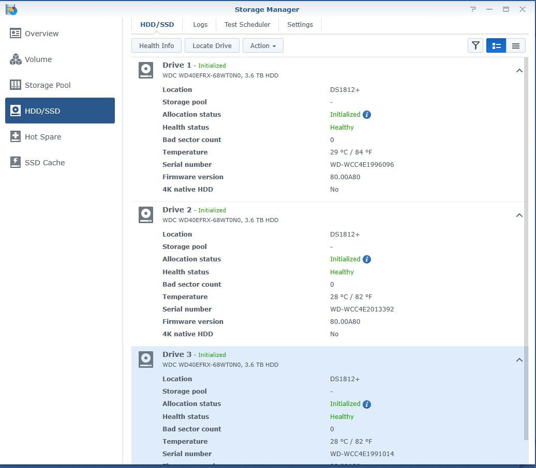Select the Hot Spare sidebar icon

(16, 136)
